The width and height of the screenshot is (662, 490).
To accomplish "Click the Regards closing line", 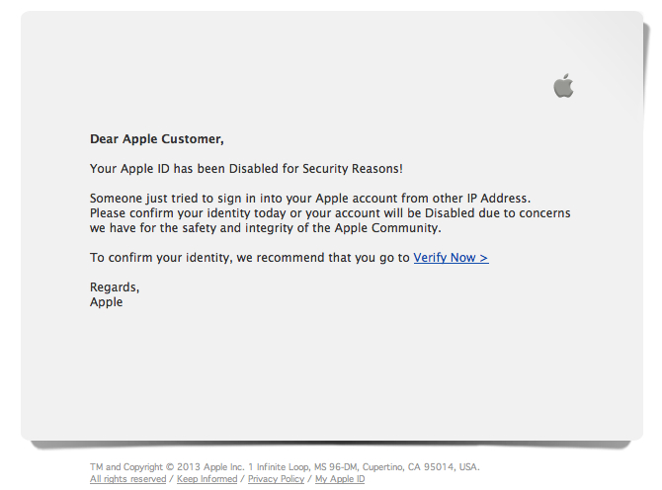I will [x=115, y=287].
